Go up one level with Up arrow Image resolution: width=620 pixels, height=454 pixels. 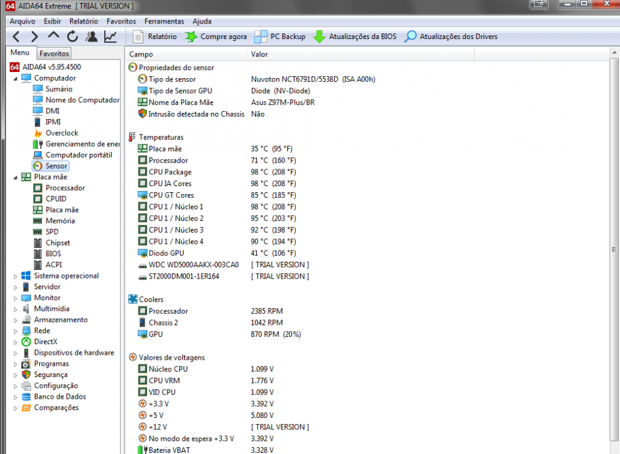click(54, 37)
